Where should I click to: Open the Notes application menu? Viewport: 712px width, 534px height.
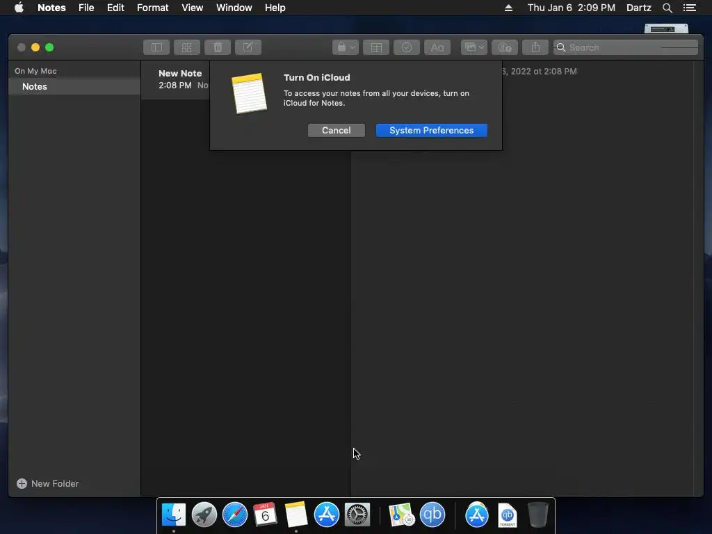tap(51, 8)
